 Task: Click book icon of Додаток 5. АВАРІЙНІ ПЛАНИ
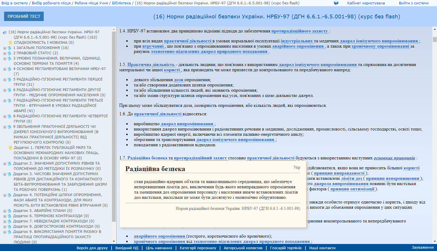(9, 211)
